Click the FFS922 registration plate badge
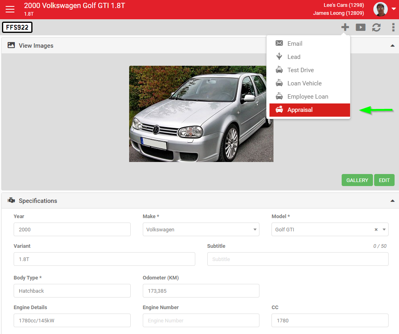Viewport: 399px width, 334px height. pos(17,27)
